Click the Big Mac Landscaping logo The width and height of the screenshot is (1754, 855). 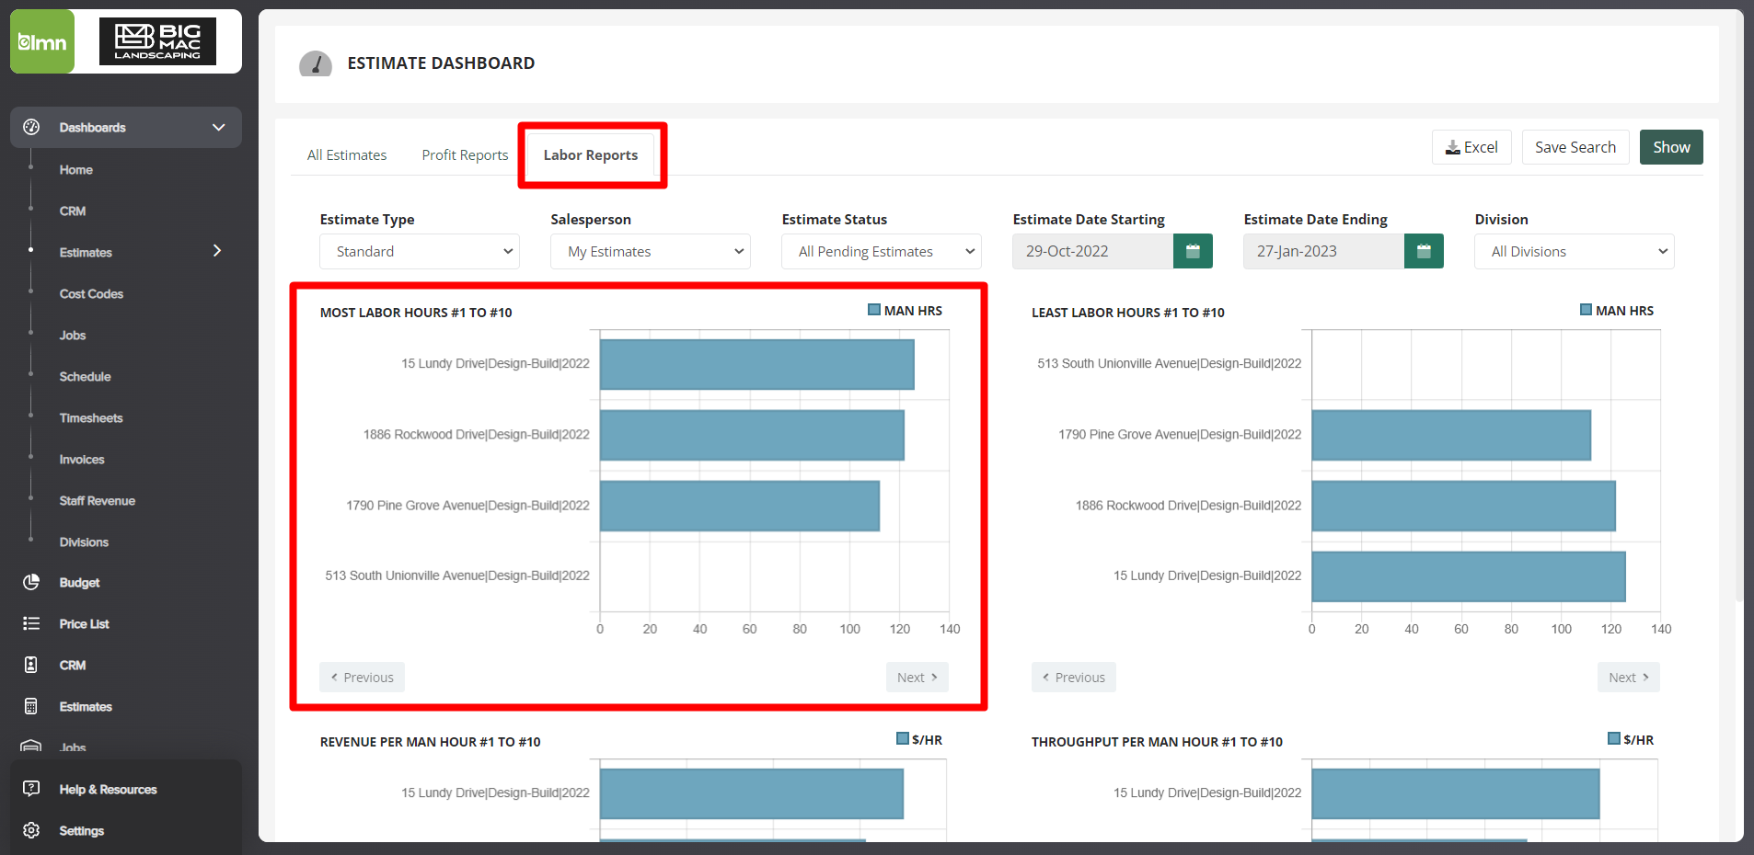point(157,41)
